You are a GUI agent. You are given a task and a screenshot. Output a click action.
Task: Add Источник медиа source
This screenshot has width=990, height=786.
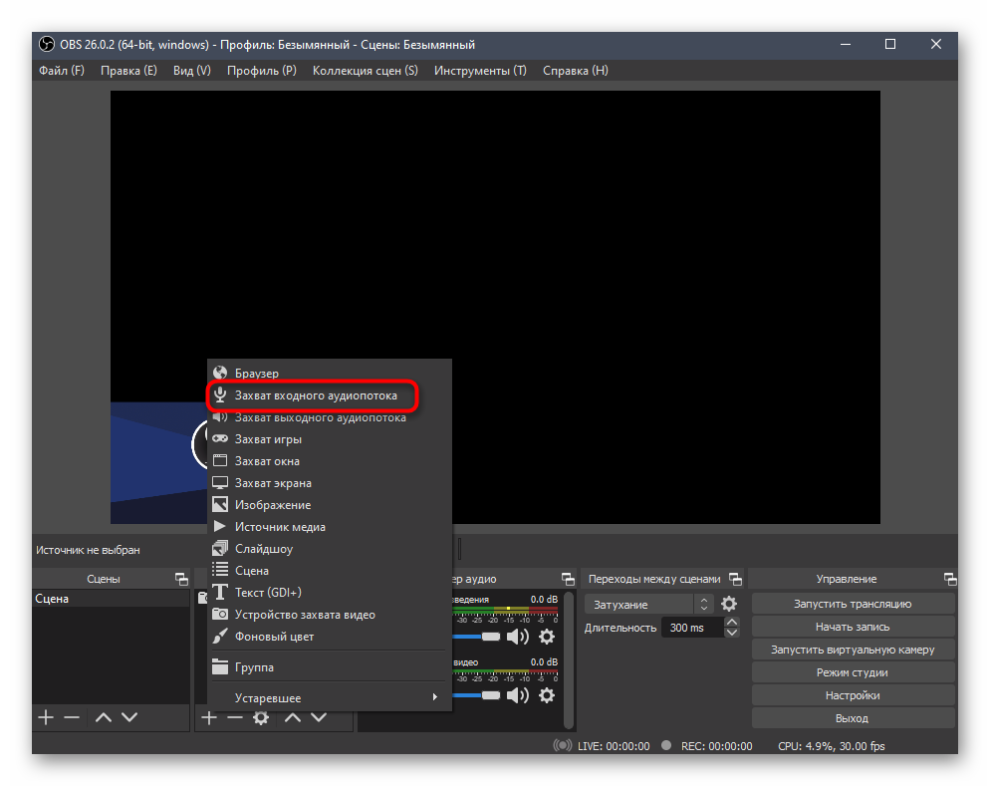click(x=329, y=527)
